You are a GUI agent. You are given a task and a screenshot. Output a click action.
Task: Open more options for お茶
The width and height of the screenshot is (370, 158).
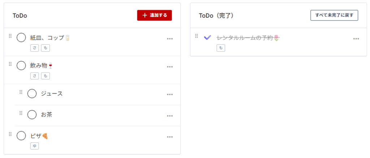170,116
